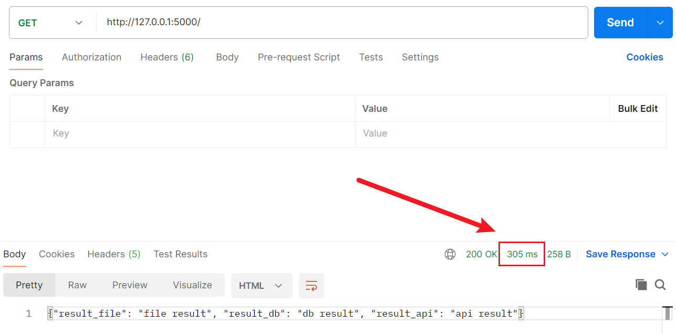
Task: Open the Headers (6) request tab
Action: [x=167, y=57]
